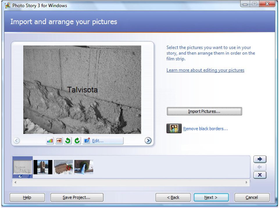Select the wreath and blue figure thumbnail
The height and width of the screenshot is (208, 279).
coord(84,167)
